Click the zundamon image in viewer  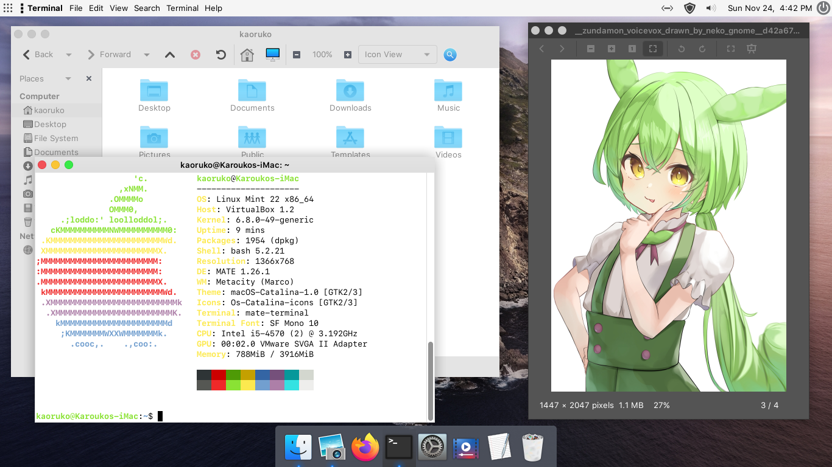tap(669, 226)
